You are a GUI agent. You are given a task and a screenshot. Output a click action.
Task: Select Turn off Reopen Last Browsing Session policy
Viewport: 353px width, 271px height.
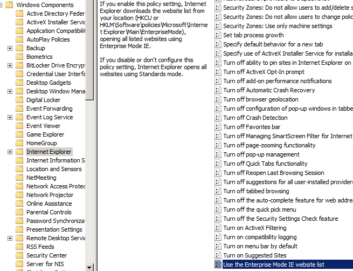click(x=274, y=173)
